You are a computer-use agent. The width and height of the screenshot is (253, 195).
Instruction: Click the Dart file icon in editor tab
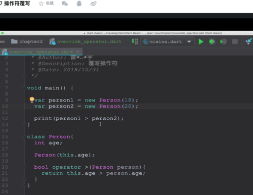[5, 52]
